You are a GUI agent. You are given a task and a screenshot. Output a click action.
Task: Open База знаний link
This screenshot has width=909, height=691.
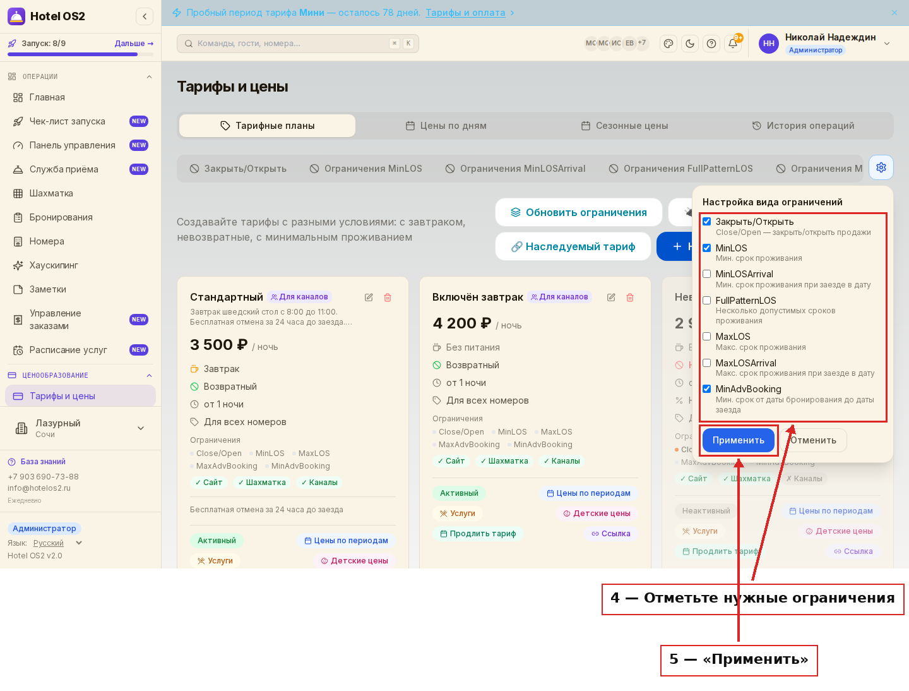[x=37, y=462]
